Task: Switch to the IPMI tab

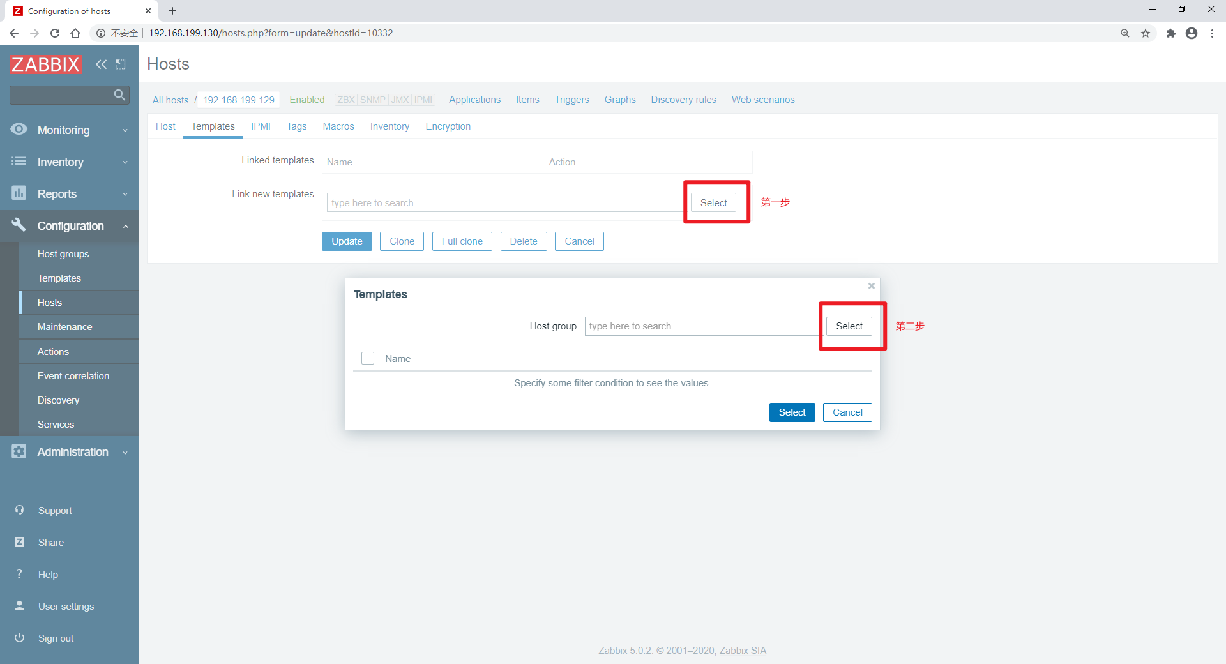Action: [261, 126]
